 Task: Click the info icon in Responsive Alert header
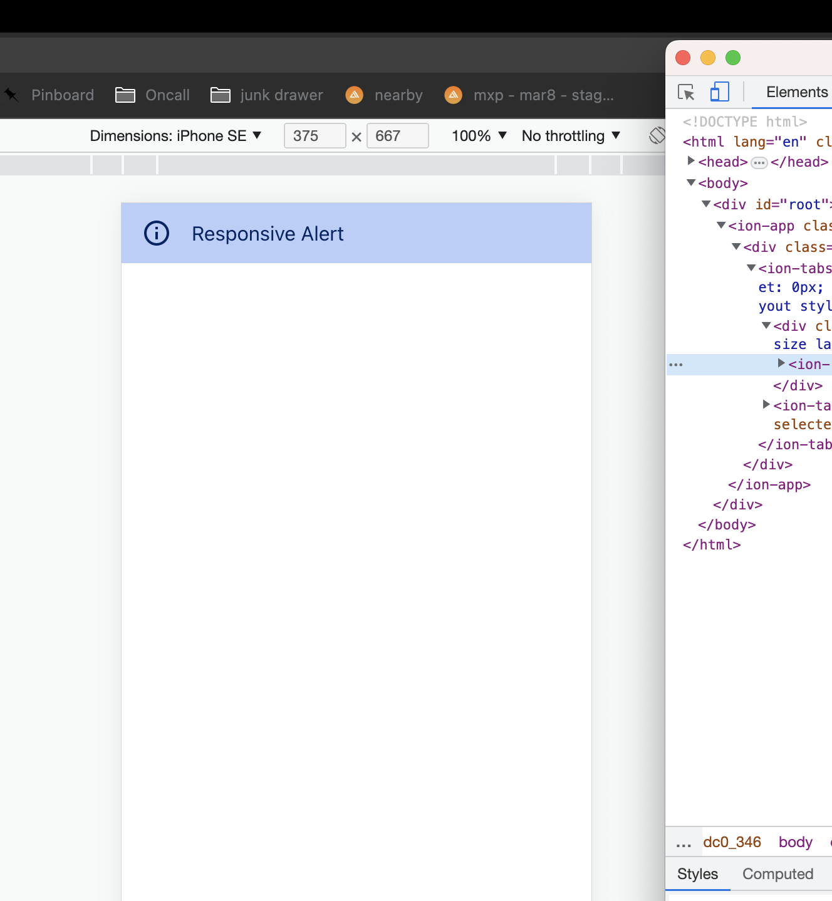pos(156,232)
